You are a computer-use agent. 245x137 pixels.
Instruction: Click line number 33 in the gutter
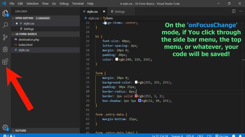[x=88, y=73]
